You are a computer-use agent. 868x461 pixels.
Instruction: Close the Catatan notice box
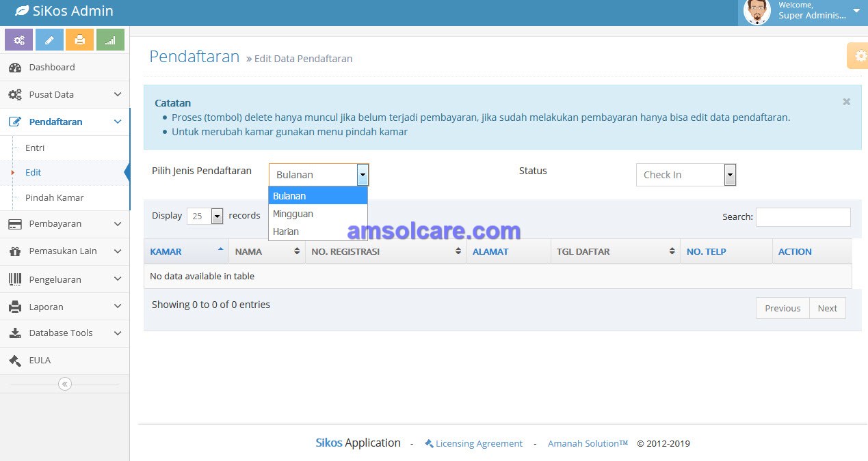846,102
